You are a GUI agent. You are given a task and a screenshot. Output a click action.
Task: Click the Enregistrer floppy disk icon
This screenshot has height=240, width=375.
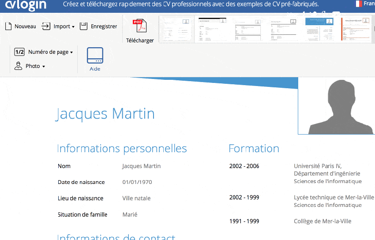pos(83,26)
